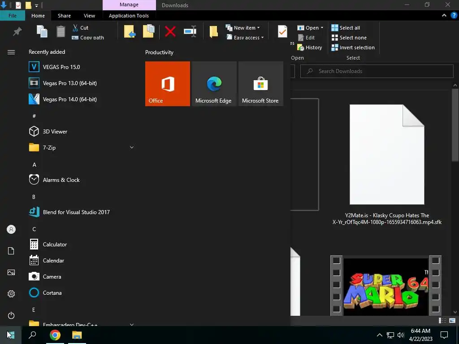Image resolution: width=459 pixels, height=344 pixels.
Task: Click History in the Open group
Action: point(310,47)
